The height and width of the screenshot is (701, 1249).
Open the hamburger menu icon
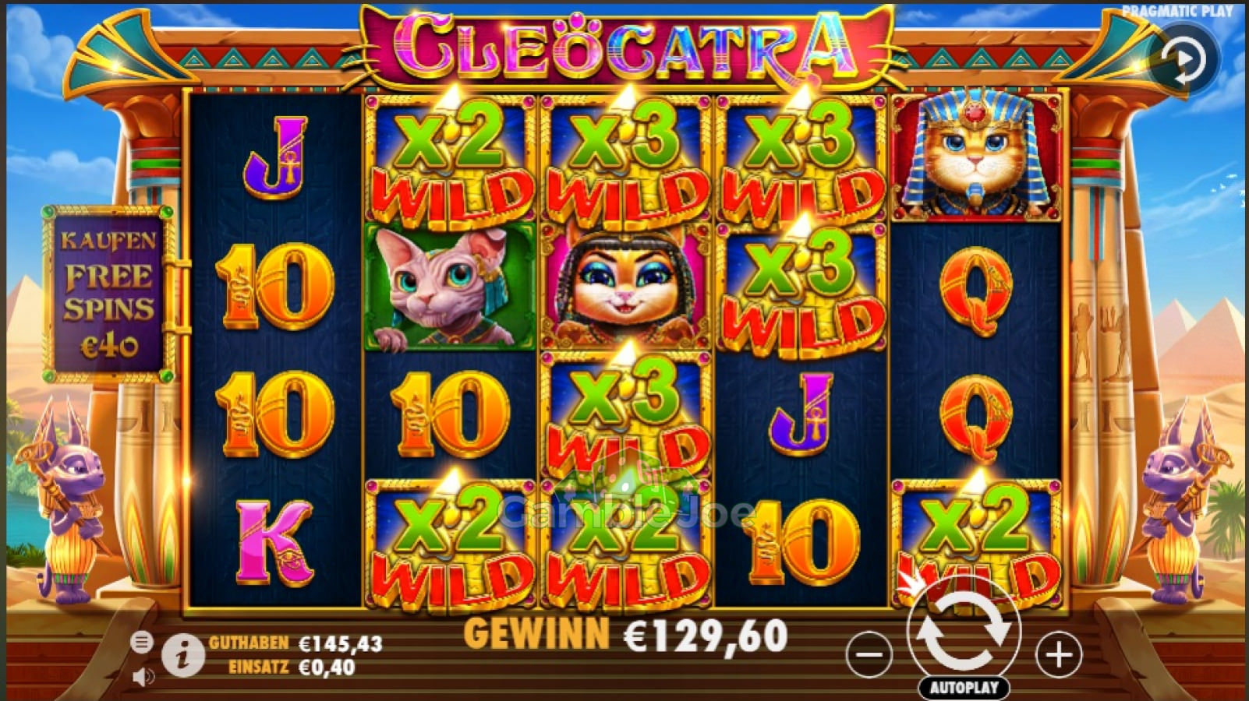tap(141, 642)
